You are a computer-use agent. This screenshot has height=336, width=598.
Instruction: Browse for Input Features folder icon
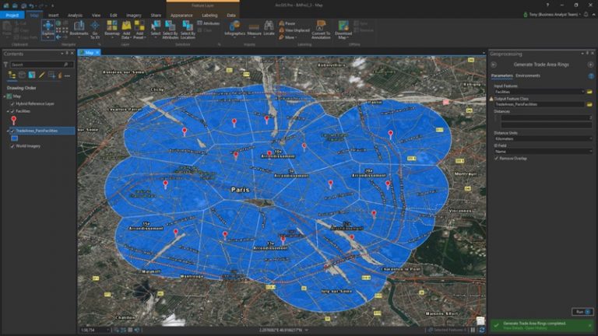[x=589, y=92]
